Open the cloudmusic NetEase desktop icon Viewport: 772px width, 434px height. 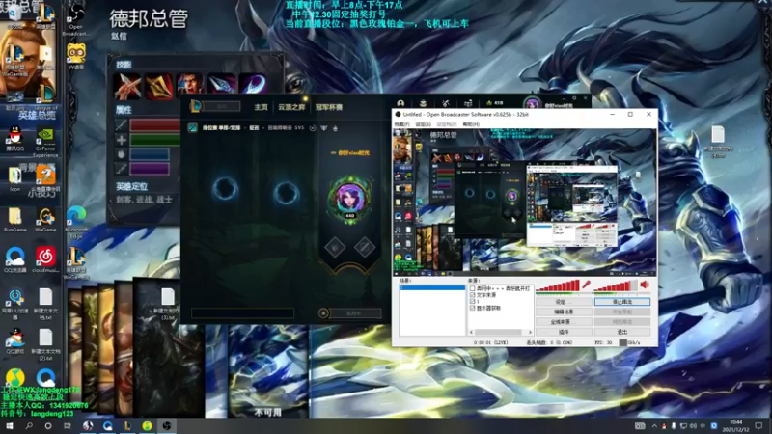tap(45, 259)
